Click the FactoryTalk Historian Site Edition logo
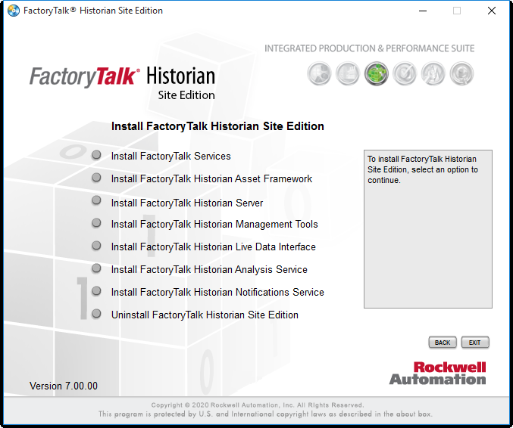 tap(122, 83)
